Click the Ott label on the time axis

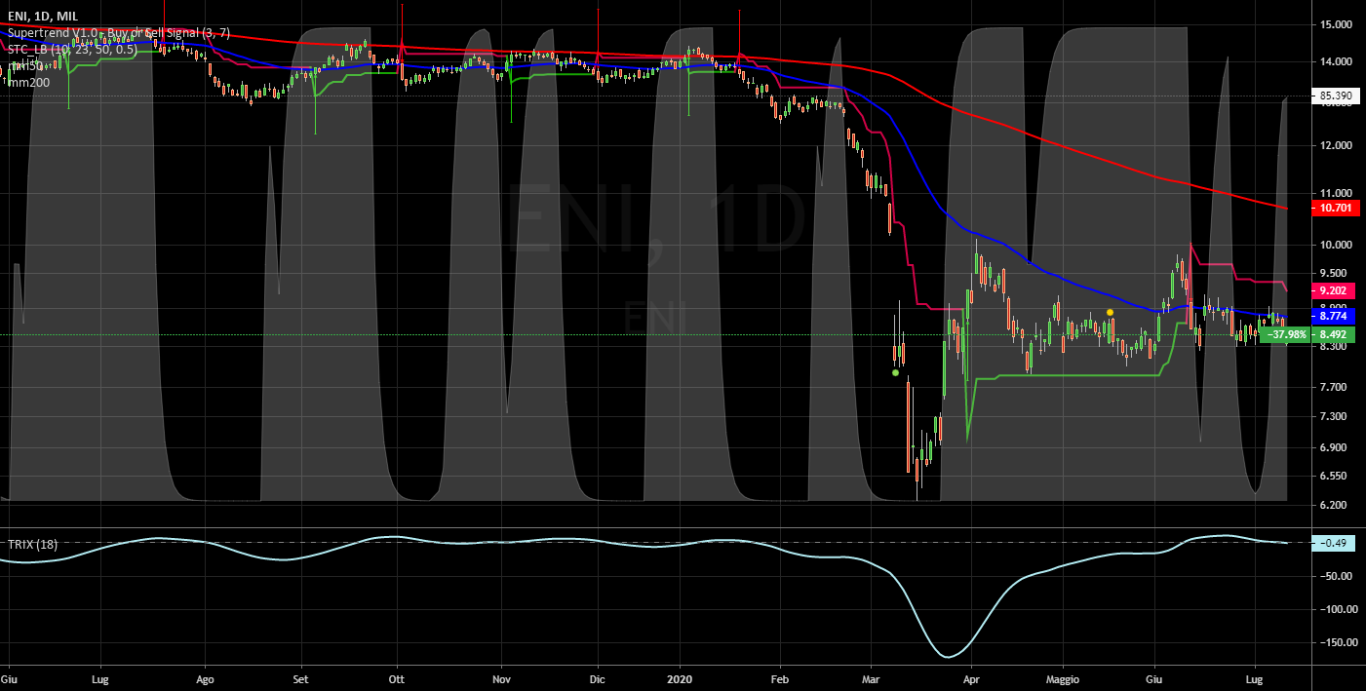(x=397, y=677)
